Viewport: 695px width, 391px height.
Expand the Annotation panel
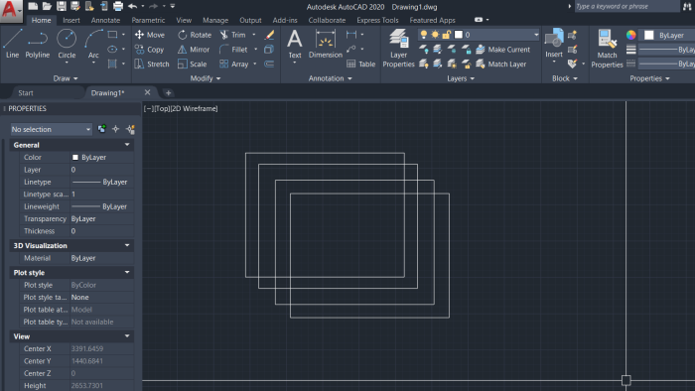(331, 78)
